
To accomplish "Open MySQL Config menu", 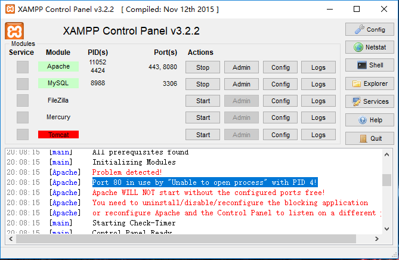I will pyautogui.click(x=280, y=84).
